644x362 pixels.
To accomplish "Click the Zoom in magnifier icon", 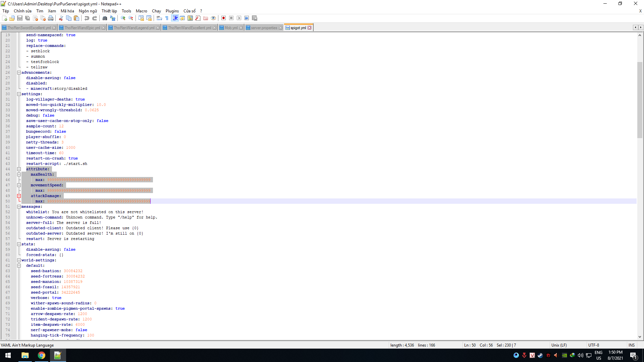I will point(123,18).
